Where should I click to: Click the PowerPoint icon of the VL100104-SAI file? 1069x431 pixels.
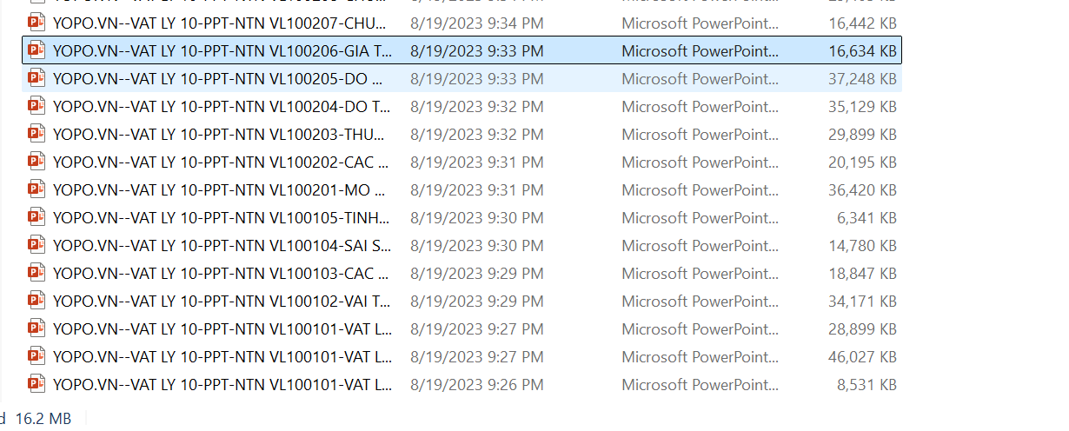(x=36, y=246)
